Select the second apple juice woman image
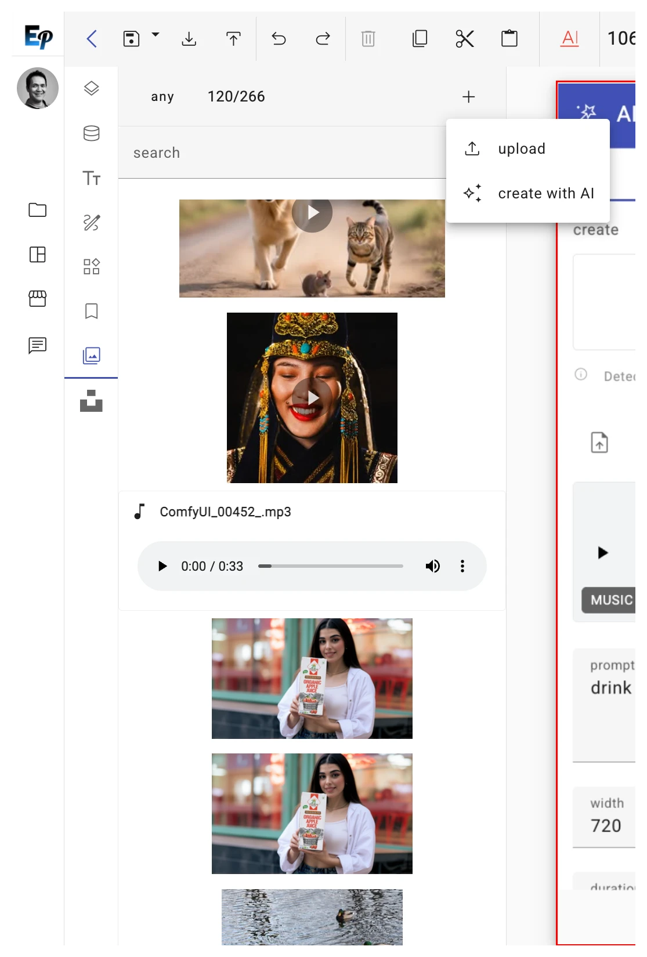647x957 pixels. 312,814
